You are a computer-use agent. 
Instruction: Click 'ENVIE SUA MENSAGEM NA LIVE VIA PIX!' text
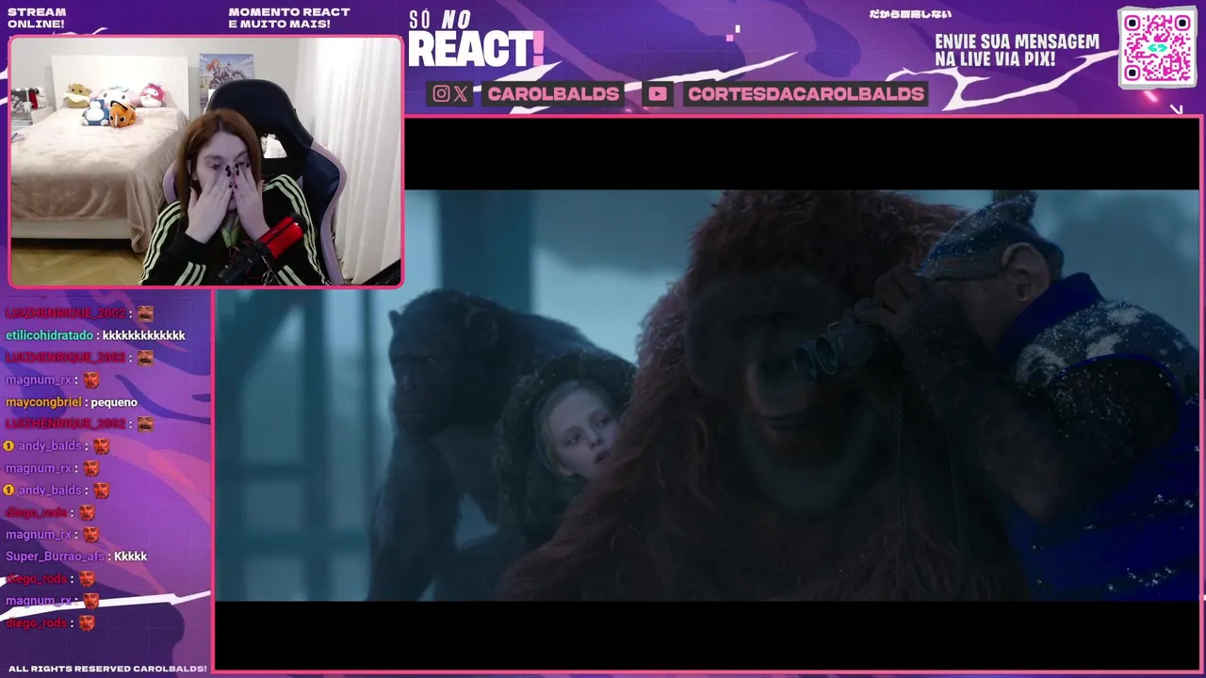pyautogui.click(x=1017, y=51)
